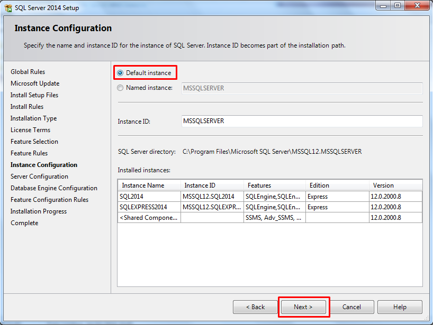Click the License Terms step
Image resolution: width=433 pixels, height=325 pixels.
(30, 130)
